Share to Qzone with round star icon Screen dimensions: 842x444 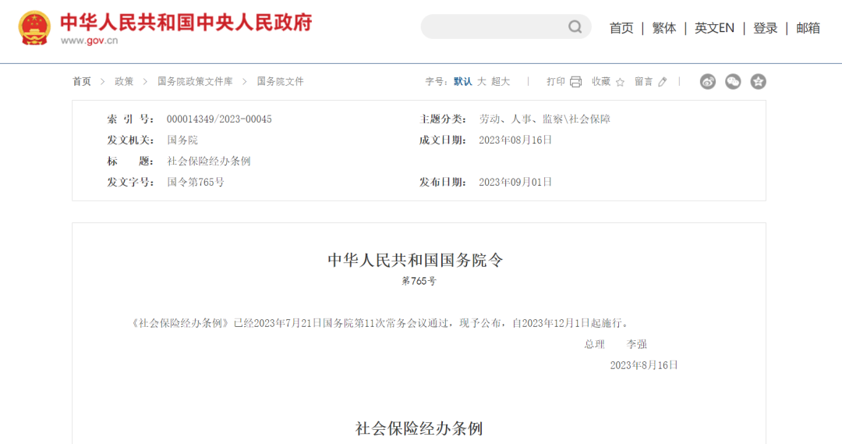758,82
